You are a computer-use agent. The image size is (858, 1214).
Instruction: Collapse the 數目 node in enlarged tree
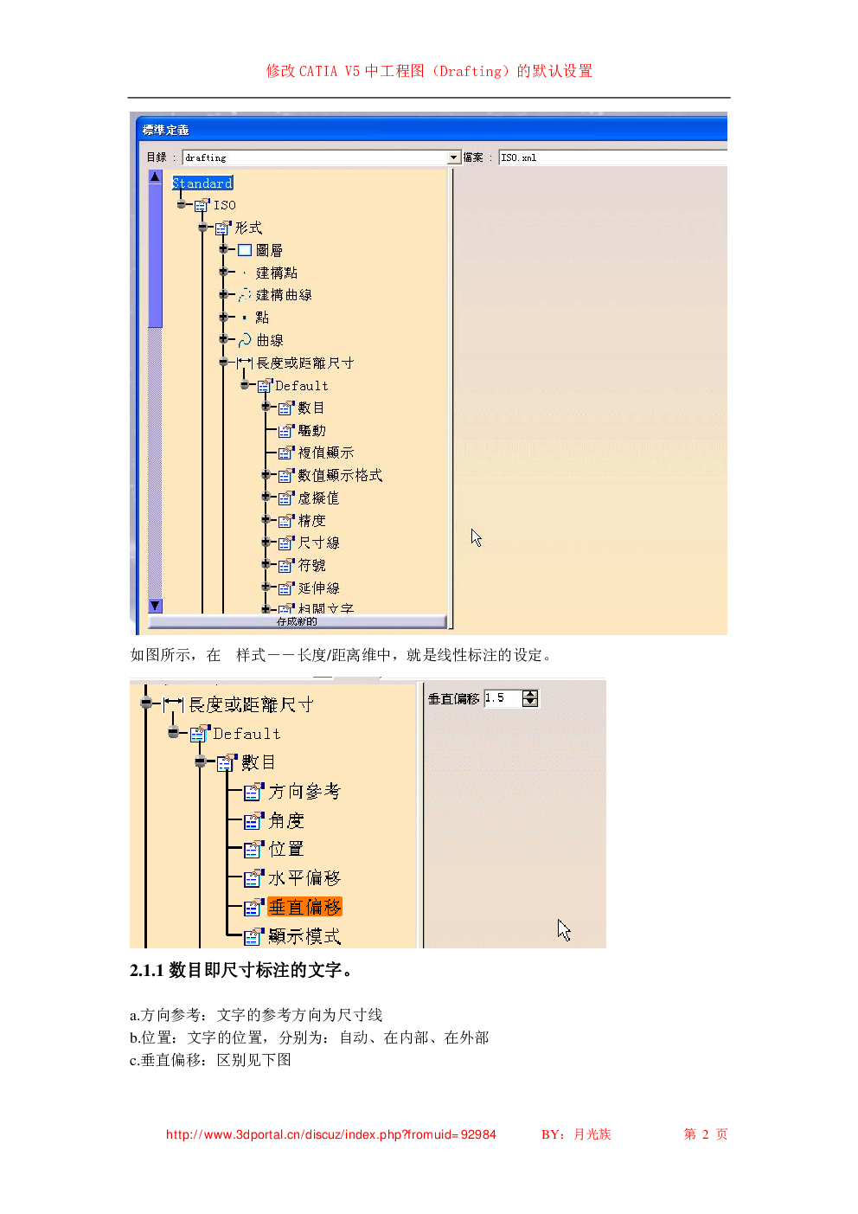click(x=200, y=761)
